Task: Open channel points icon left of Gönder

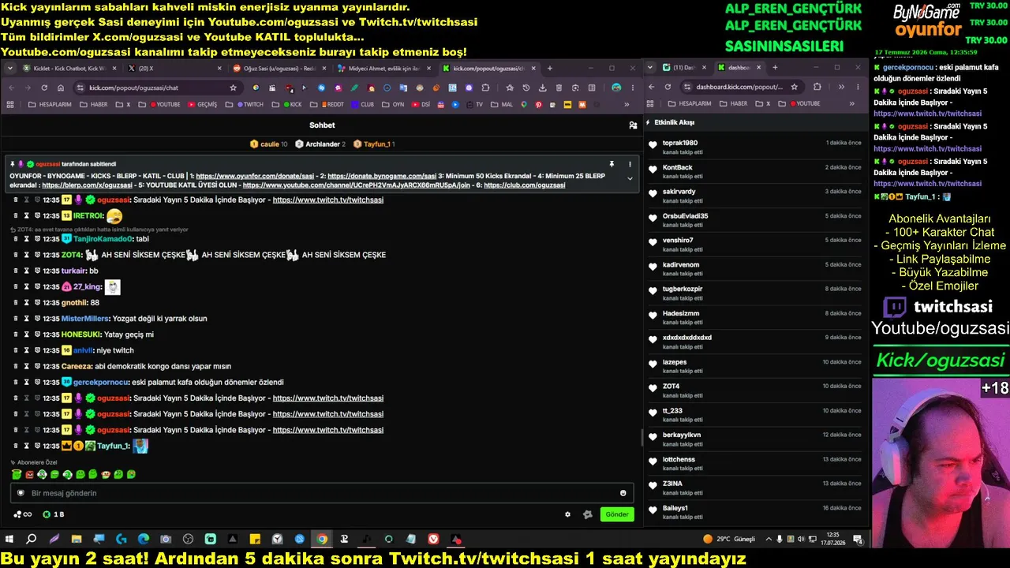Action: (587, 514)
